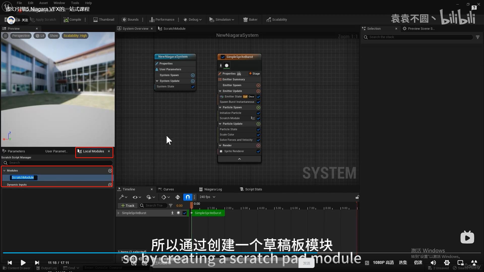
Task: Uncheck Sprite Renderer enabled checkbox
Action: pos(258,151)
